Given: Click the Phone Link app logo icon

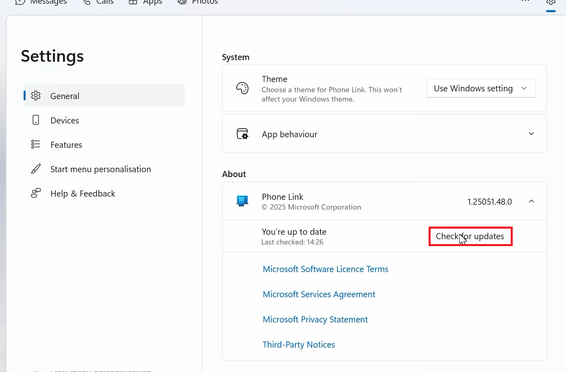Looking at the screenshot, I should pyautogui.click(x=242, y=201).
